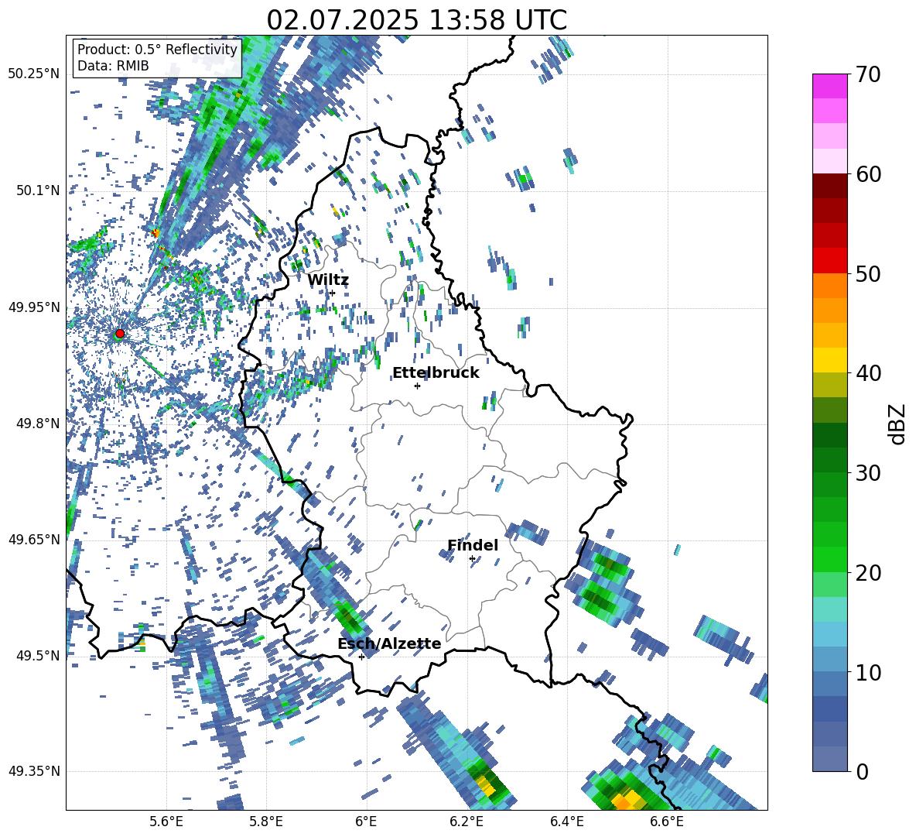This screenshot has height=837, width=916.
Task: Click the 30 tick label on colorbar
Action: pyautogui.click(x=868, y=472)
